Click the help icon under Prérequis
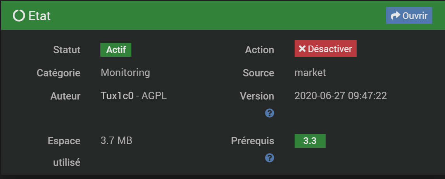445x179 pixels. coord(269,158)
